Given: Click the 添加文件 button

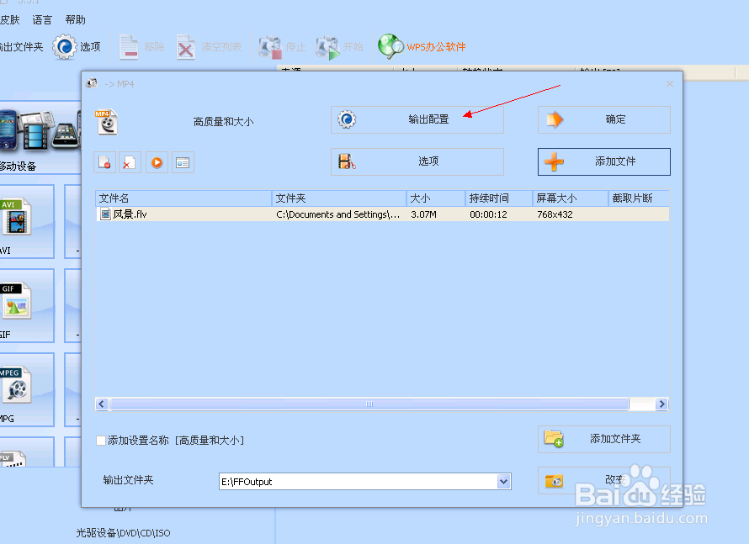Looking at the screenshot, I should 603,161.
